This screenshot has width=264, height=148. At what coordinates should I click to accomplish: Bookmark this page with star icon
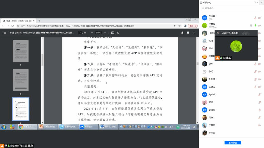(179, 26)
